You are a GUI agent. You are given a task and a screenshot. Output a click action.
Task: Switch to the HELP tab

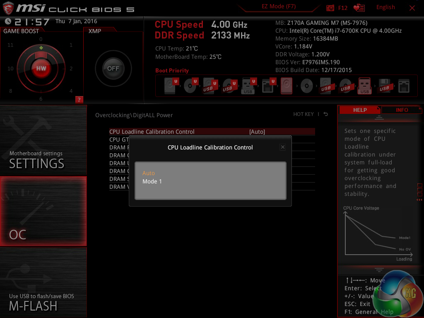click(x=360, y=110)
